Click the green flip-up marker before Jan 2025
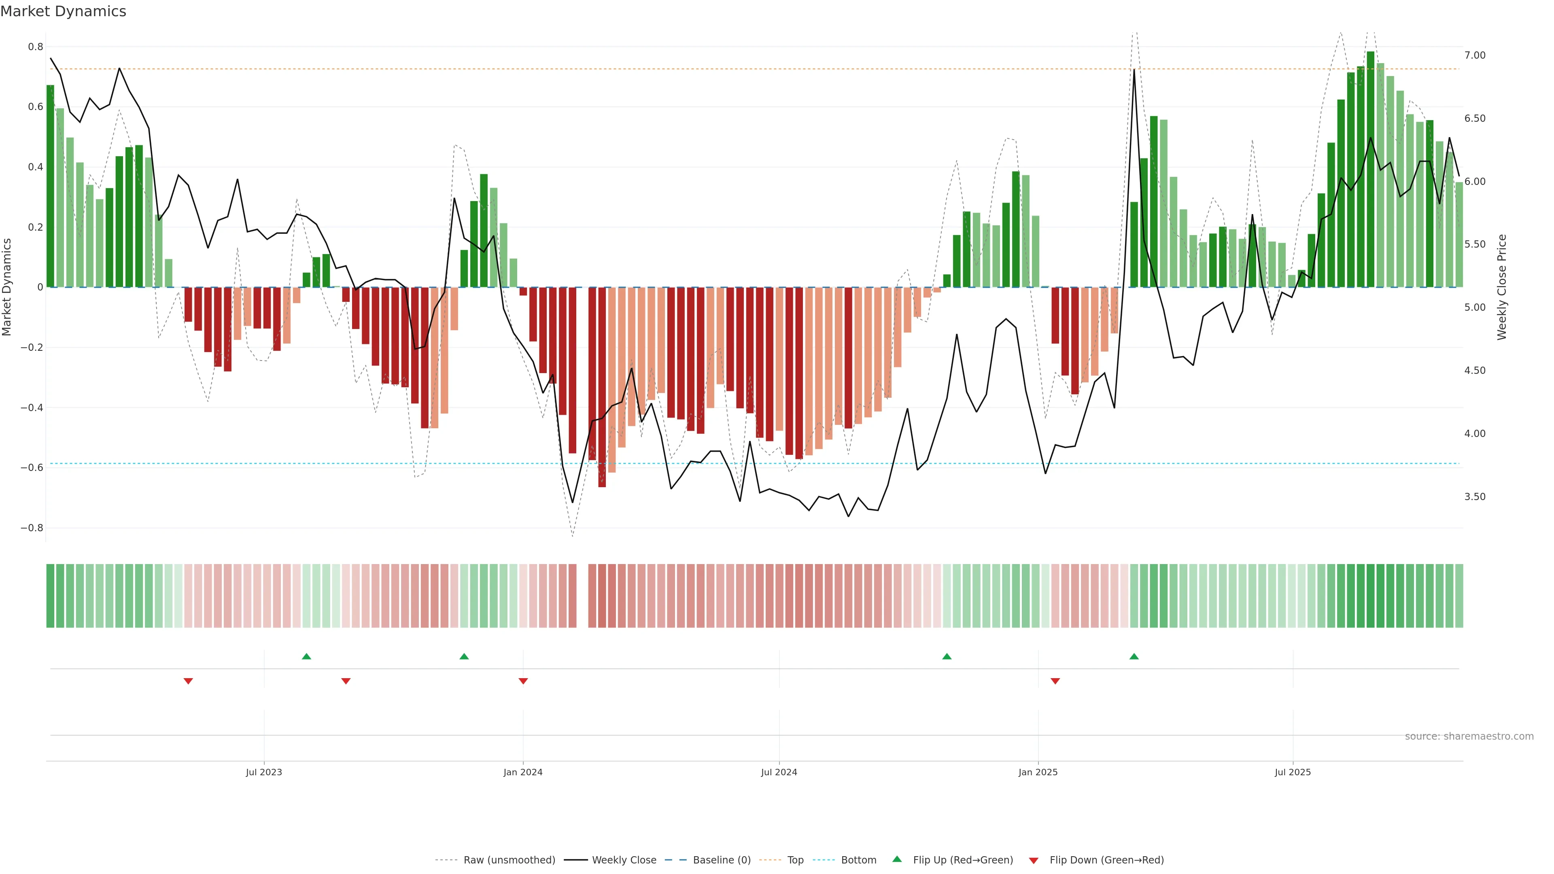 tap(947, 656)
